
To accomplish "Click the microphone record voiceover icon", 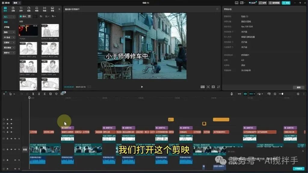I will pos(232,94).
